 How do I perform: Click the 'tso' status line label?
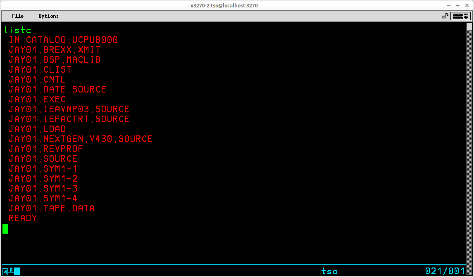click(x=329, y=271)
